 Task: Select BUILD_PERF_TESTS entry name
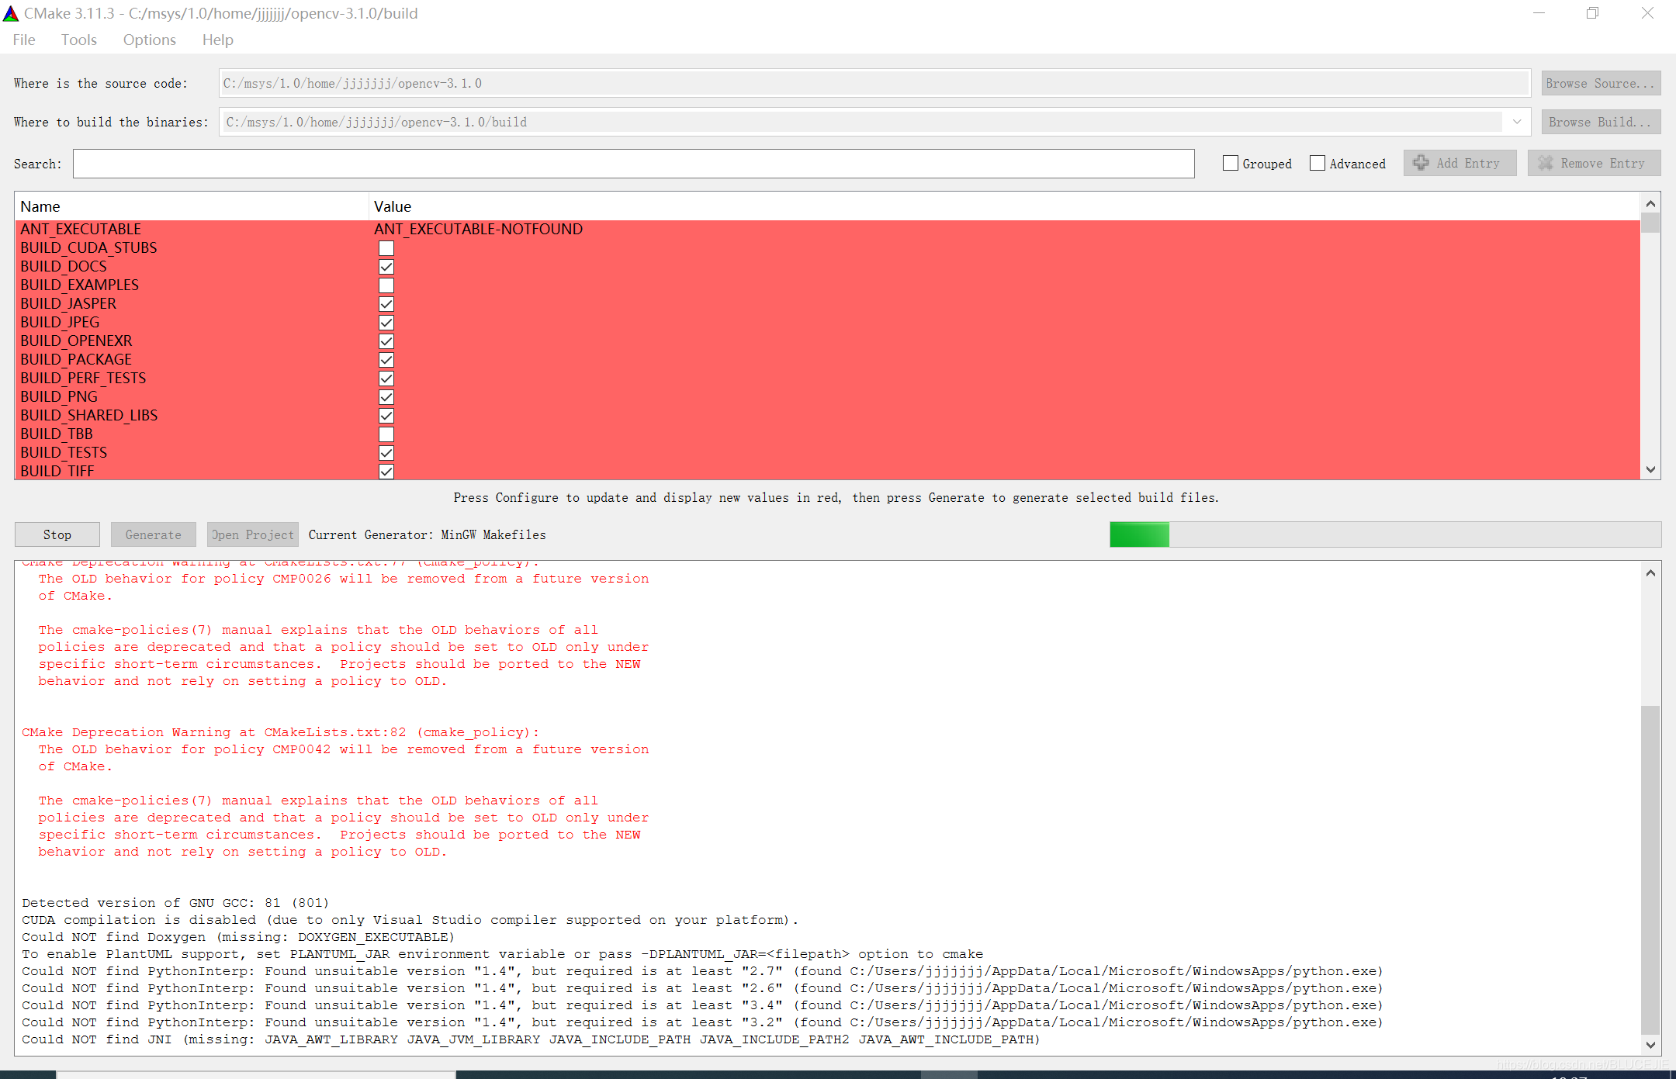[83, 378]
